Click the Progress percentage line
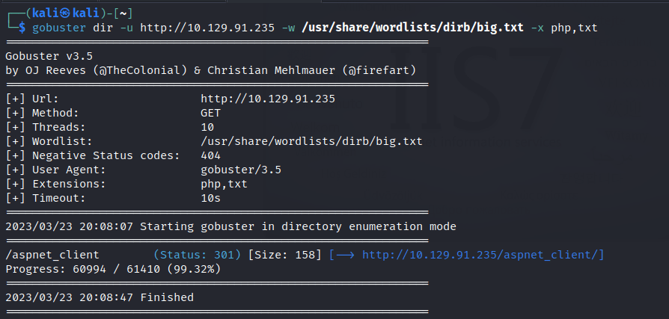 112,269
